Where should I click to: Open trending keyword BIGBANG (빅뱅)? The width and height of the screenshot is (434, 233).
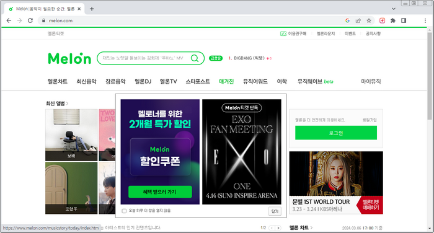click(x=249, y=58)
